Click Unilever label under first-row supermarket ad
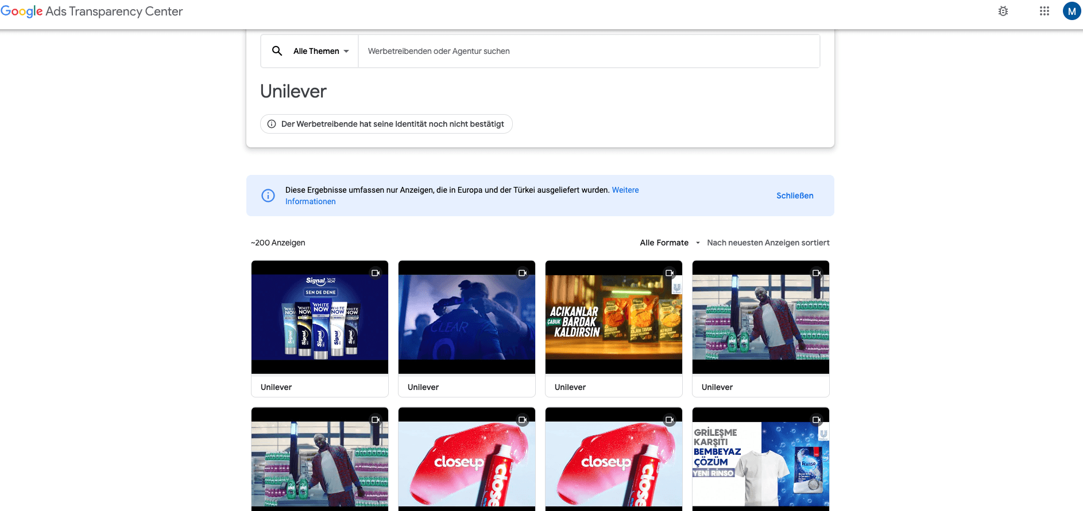This screenshot has width=1083, height=511. pyautogui.click(x=717, y=387)
